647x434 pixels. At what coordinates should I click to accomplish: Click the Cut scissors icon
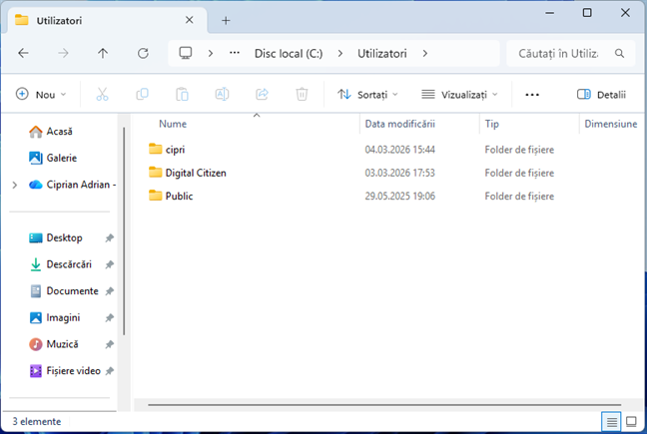tap(102, 95)
